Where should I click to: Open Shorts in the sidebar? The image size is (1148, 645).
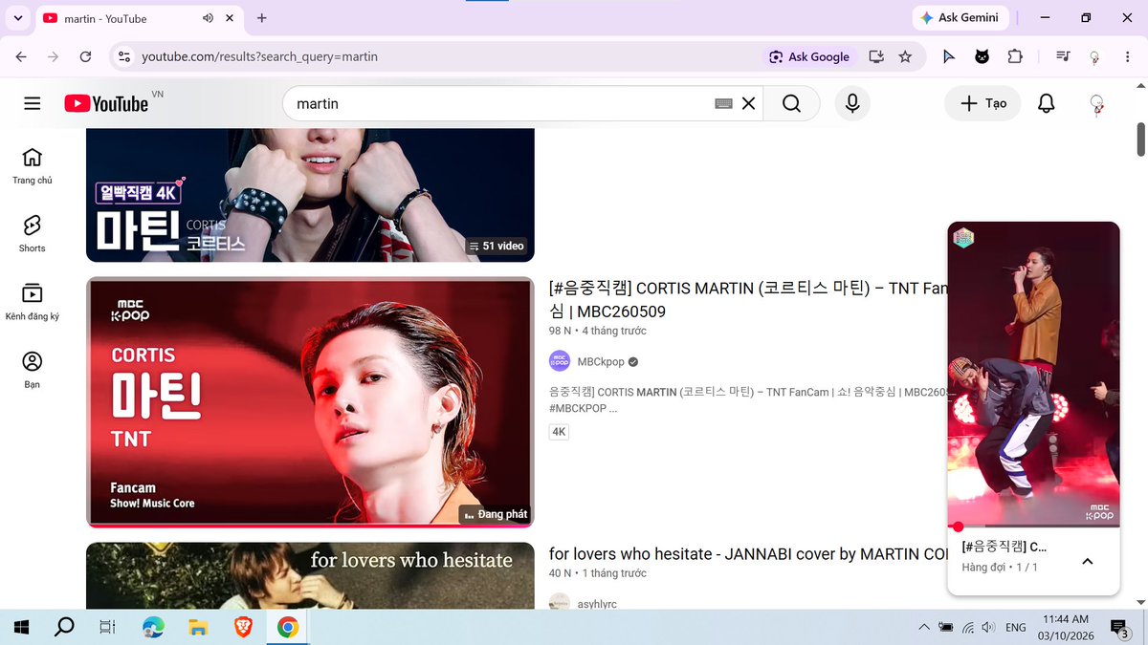pos(33,234)
